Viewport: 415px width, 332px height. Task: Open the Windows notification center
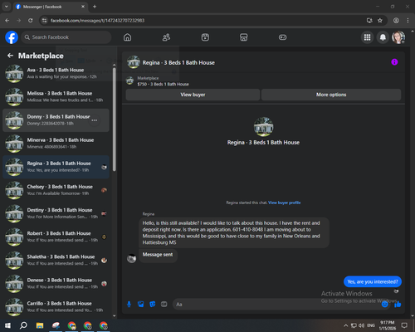click(x=404, y=325)
